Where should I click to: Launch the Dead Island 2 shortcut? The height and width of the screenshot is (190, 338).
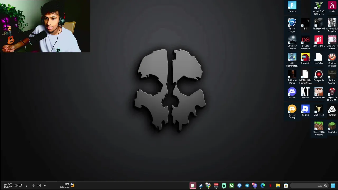(319, 41)
